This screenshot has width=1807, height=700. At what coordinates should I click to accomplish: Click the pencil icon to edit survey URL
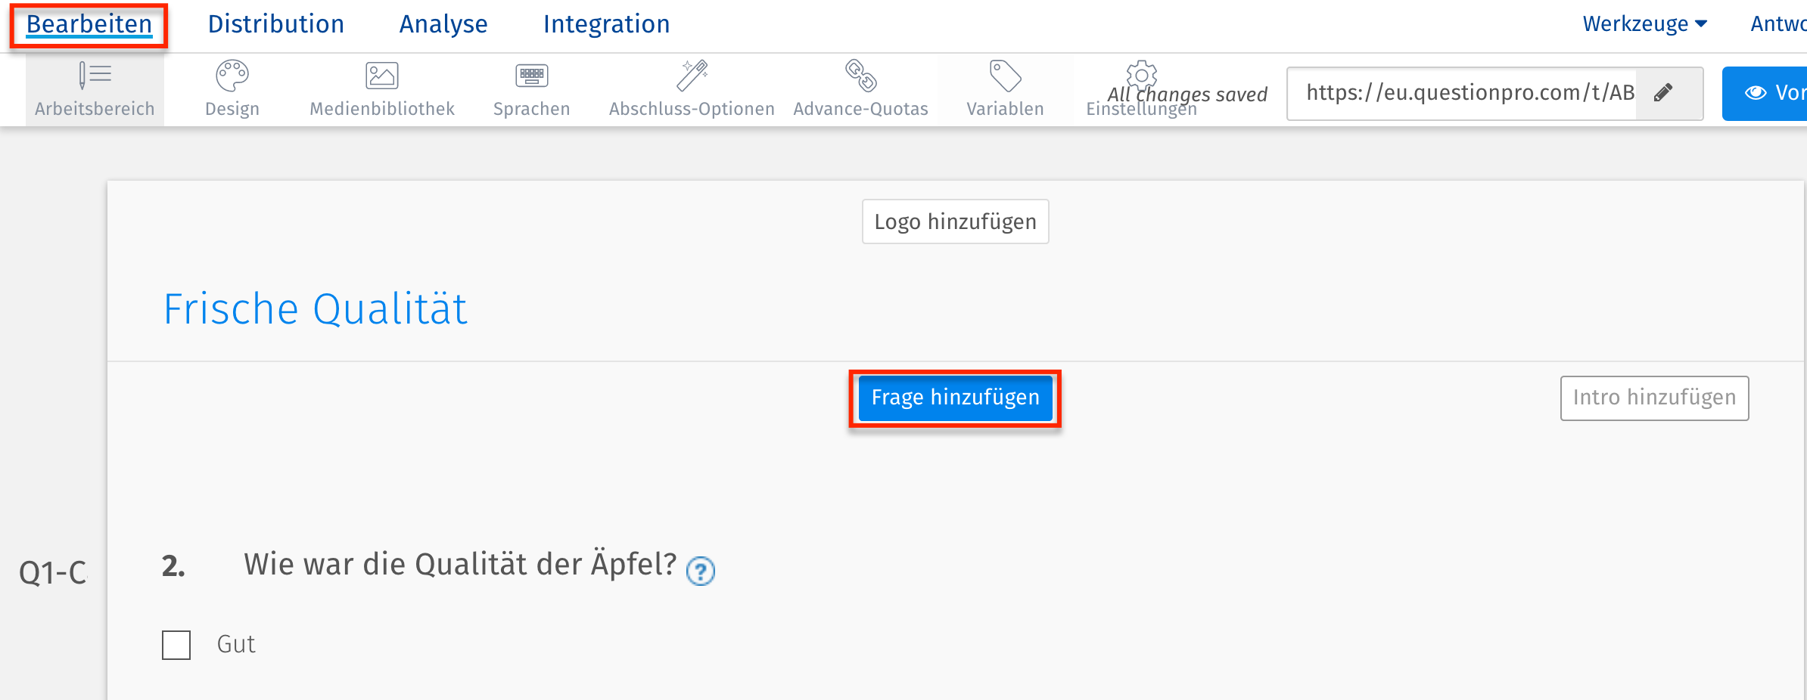tap(1662, 93)
